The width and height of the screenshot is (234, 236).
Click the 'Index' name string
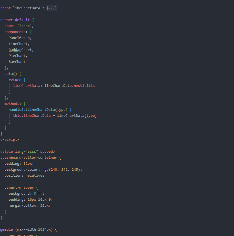coord(24,26)
